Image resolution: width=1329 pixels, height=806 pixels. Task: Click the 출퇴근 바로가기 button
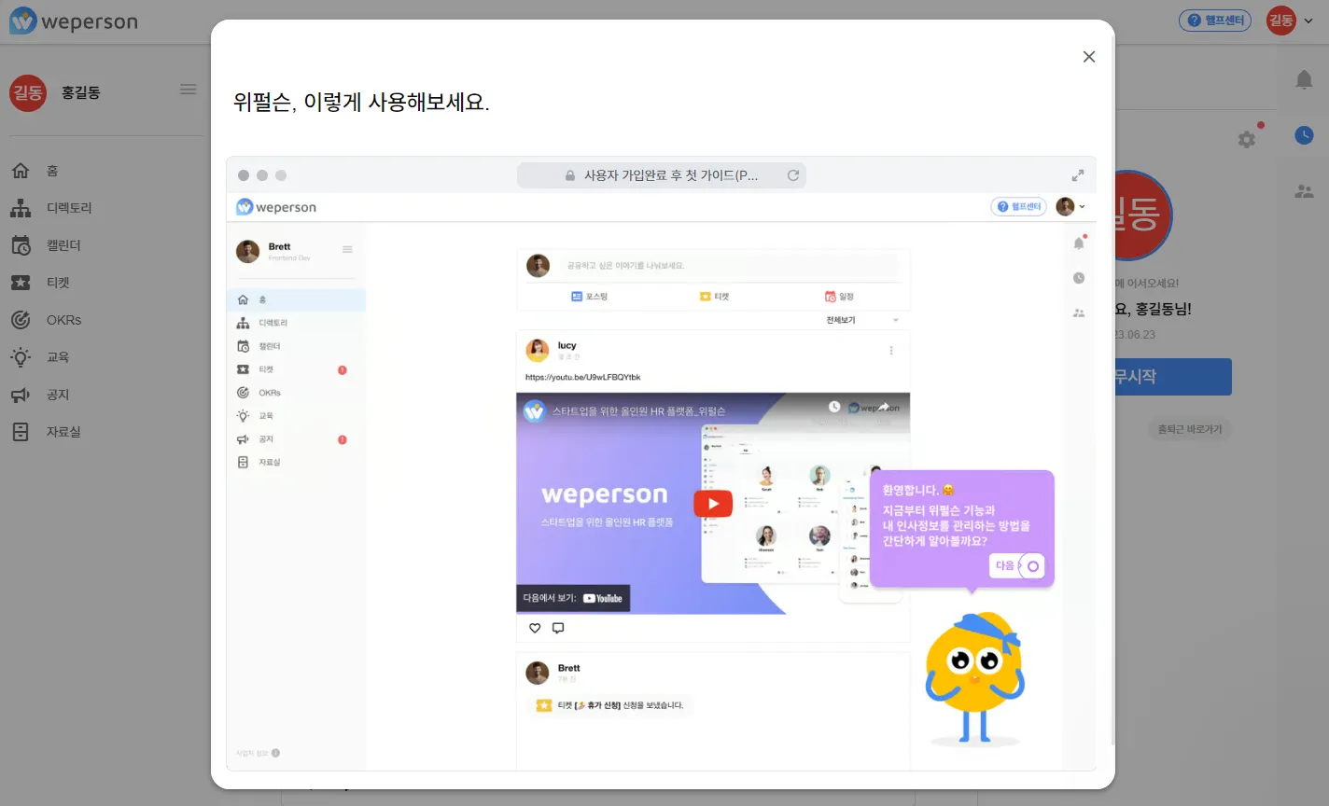point(1189,429)
